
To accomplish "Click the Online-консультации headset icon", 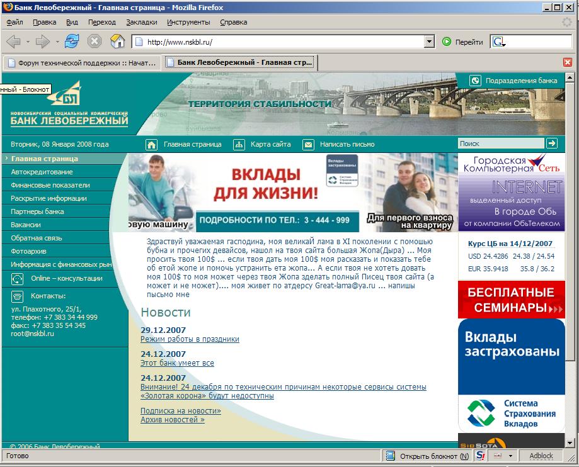I will pyautogui.click(x=18, y=279).
